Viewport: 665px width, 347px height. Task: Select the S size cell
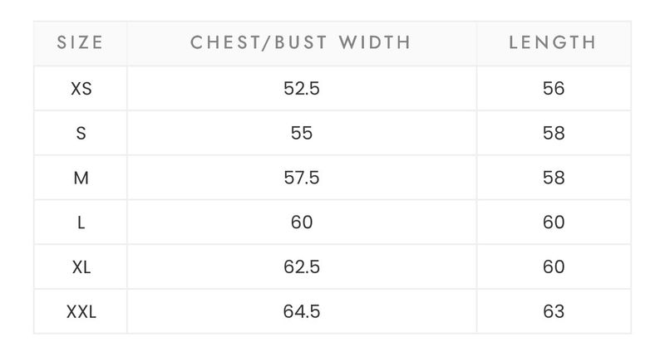(81, 133)
